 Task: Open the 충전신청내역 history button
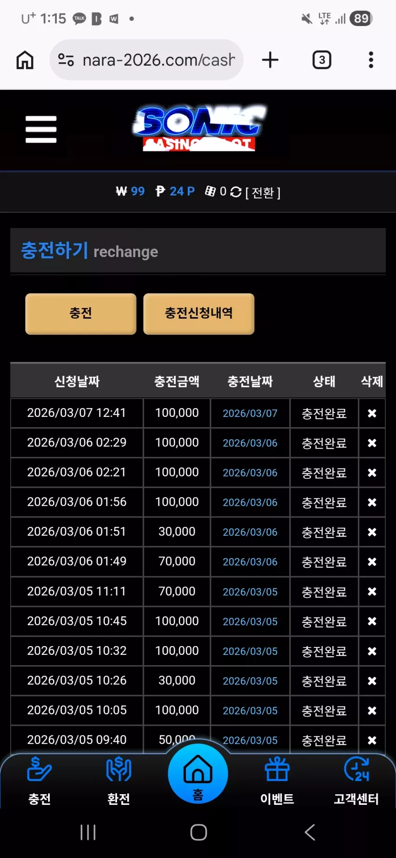tap(199, 313)
